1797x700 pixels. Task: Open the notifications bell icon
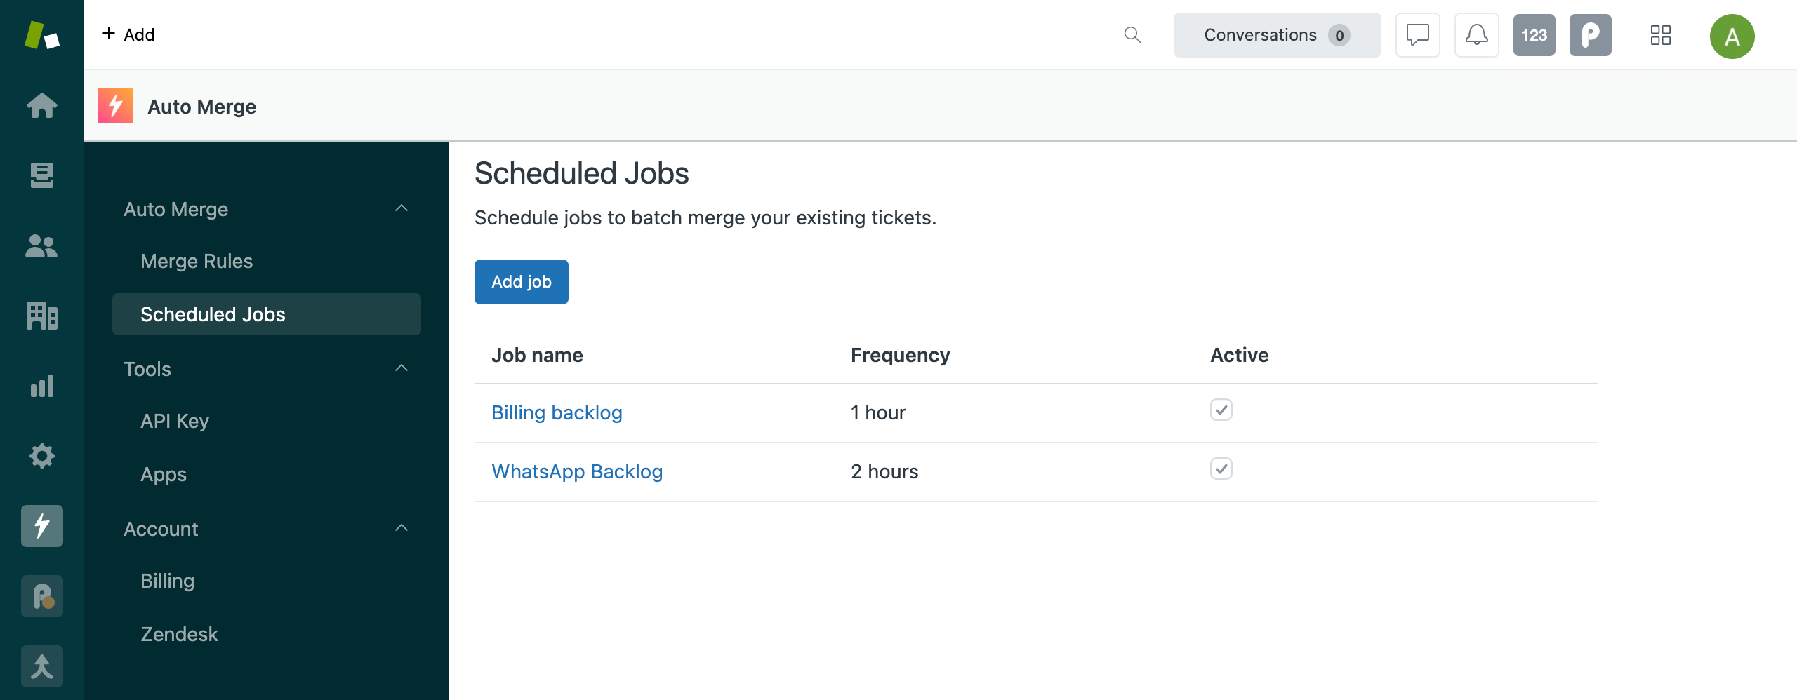[x=1476, y=34]
